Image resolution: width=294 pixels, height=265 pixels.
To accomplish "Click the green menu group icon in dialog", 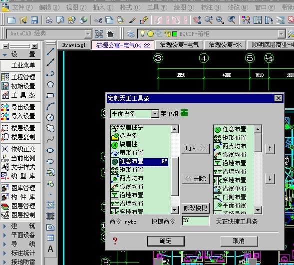I will pyautogui.click(x=184, y=113).
